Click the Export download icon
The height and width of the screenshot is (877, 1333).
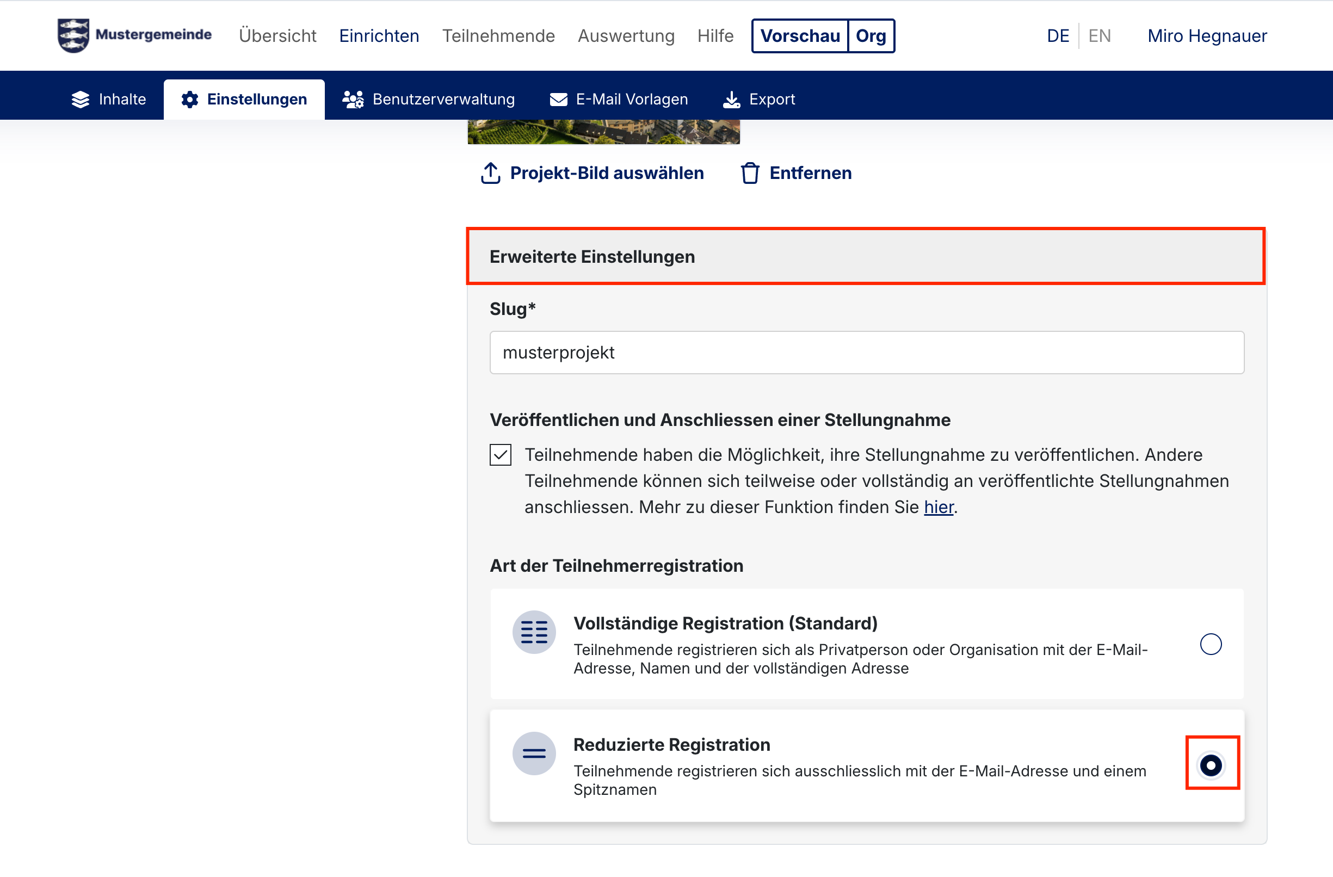pos(731,100)
